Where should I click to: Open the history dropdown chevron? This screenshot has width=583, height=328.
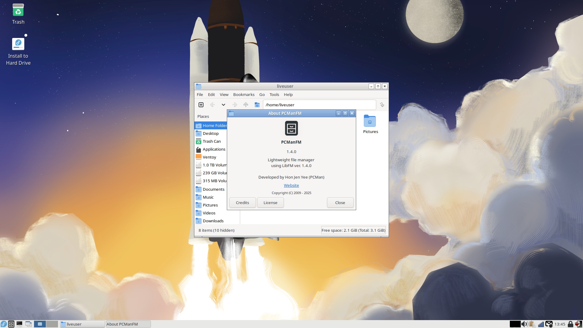click(223, 105)
